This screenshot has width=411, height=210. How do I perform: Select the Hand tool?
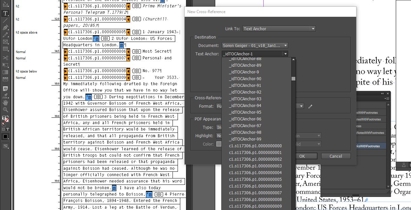point(5,103)
